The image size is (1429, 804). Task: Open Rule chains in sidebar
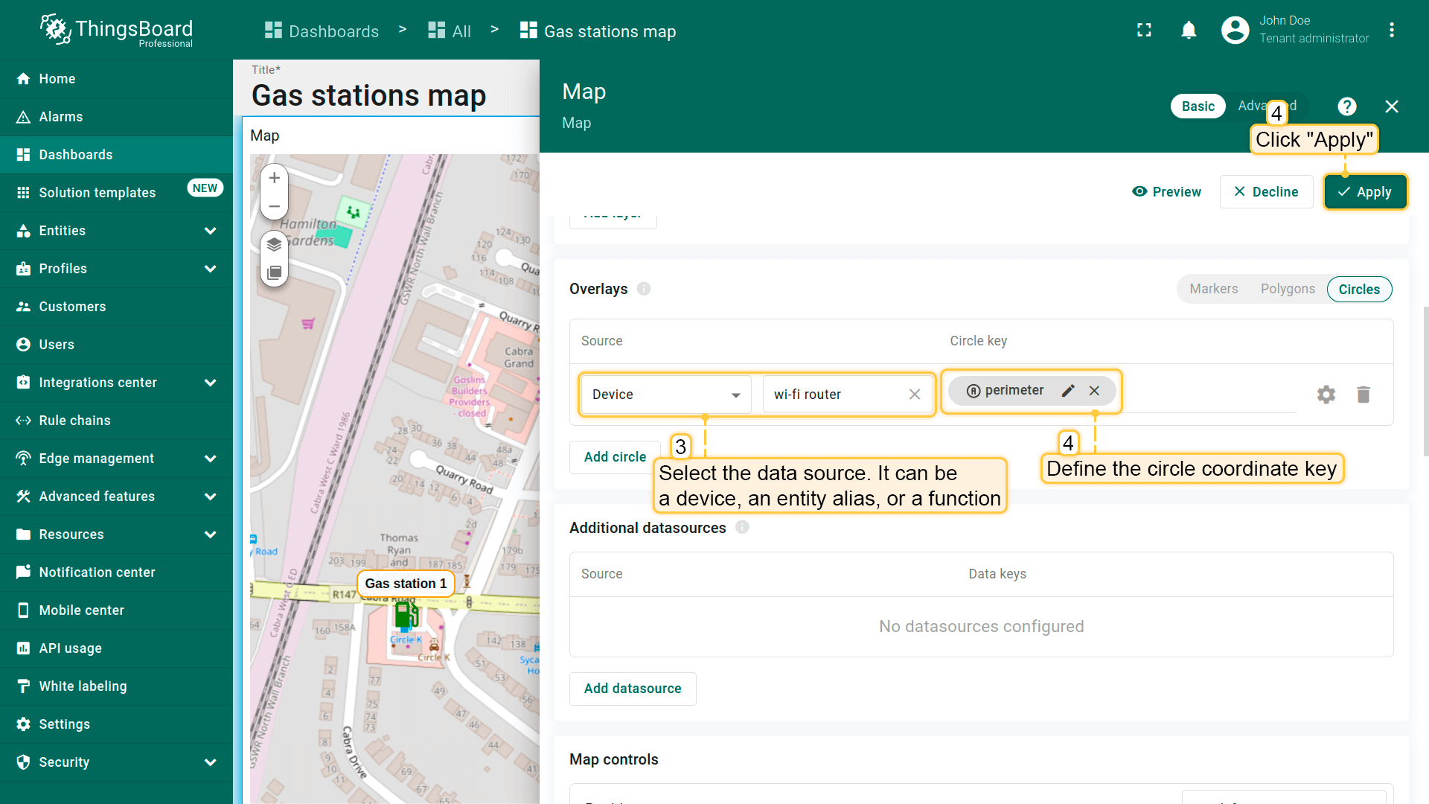point(74,421)
